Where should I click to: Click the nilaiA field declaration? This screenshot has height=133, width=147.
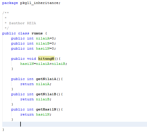(x=33, y=38)
